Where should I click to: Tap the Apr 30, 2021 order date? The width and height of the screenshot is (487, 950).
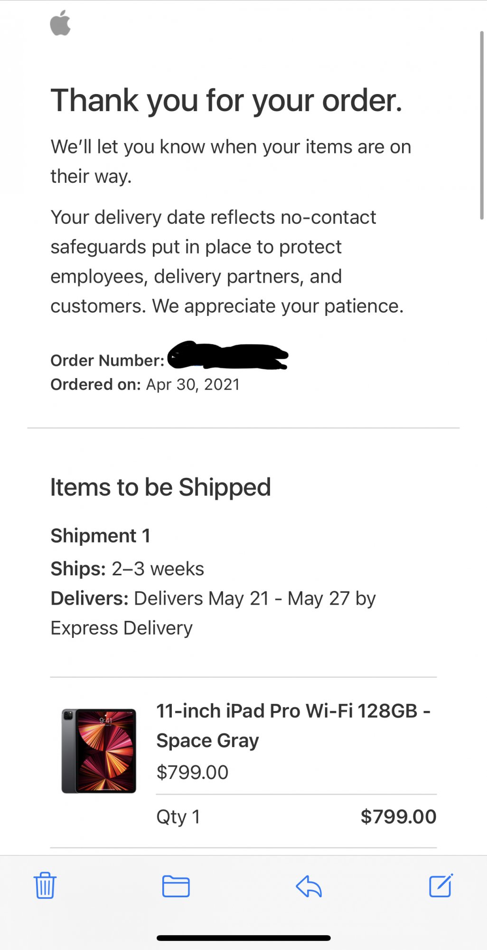pyautogui.click(x=193, y=384)
